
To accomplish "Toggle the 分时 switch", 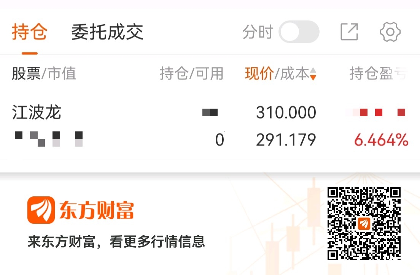I will pos(299,32).
